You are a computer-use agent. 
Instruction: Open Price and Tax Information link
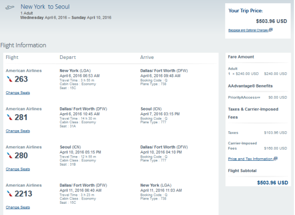(250, 159)
